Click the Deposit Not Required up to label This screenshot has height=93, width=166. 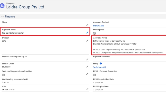(x=15, y=57)
